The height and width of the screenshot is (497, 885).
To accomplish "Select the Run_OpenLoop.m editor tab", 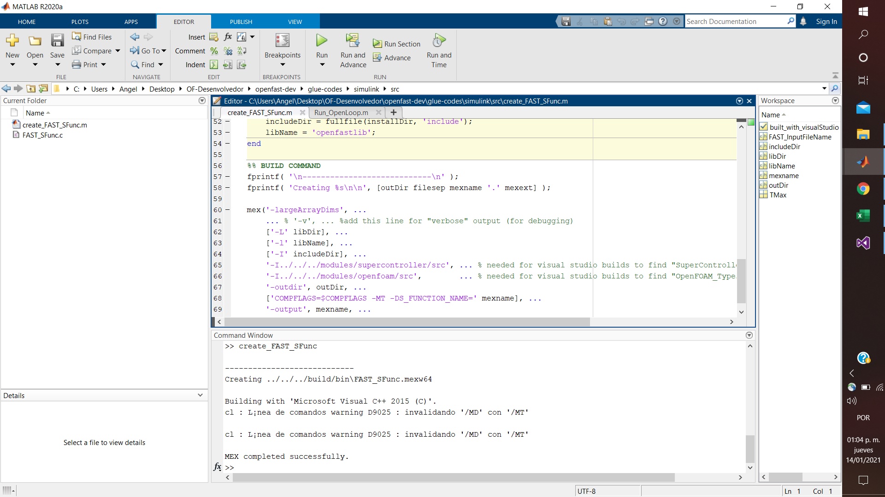I will (x=341, y=112).
